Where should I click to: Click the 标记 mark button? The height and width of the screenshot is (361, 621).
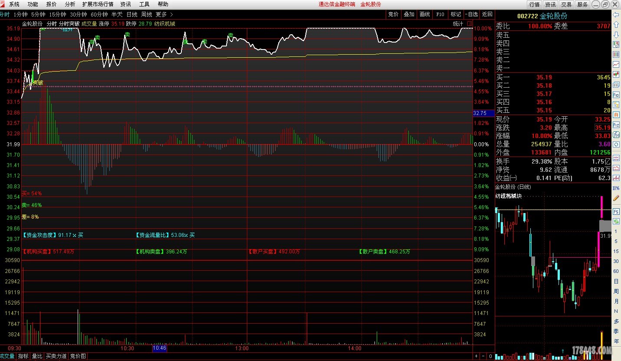(456, 14)
